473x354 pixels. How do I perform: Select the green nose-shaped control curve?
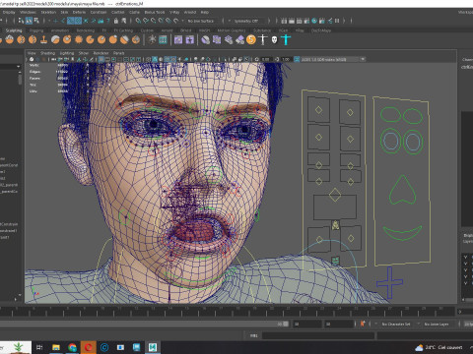coord(402,190)
